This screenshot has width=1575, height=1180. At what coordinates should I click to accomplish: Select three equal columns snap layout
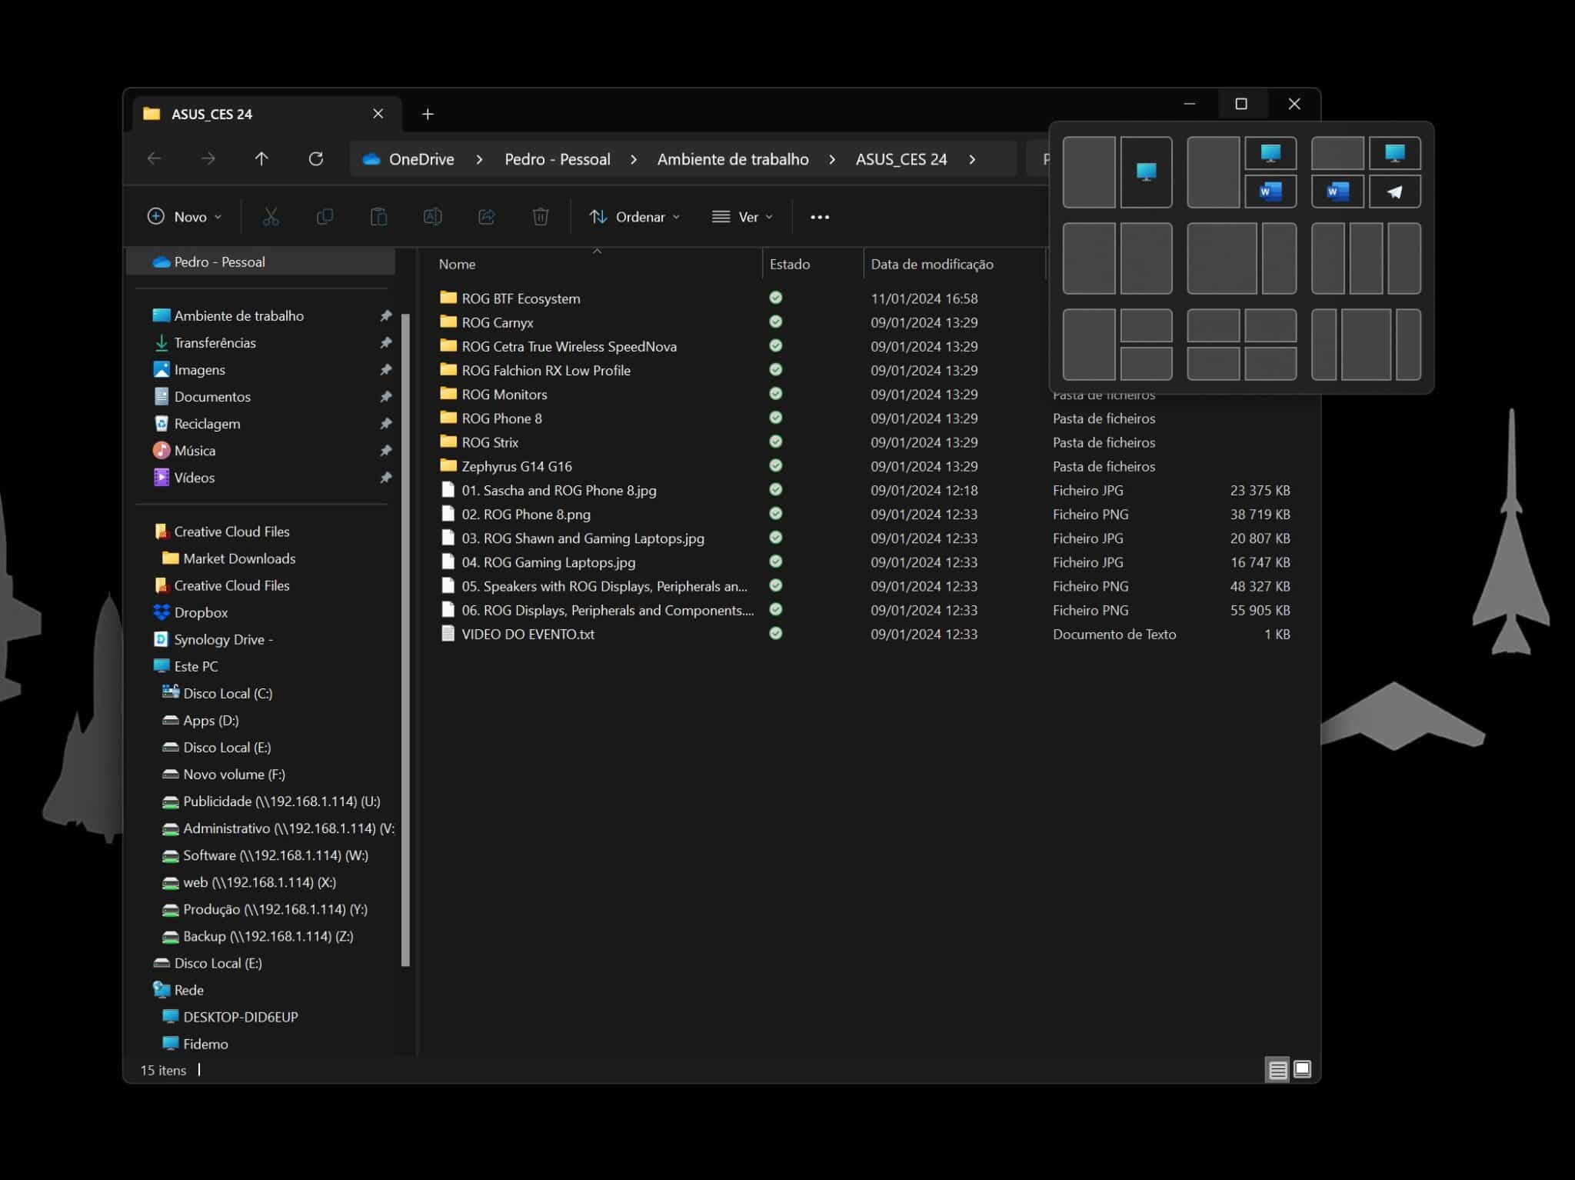[1366, 258]
